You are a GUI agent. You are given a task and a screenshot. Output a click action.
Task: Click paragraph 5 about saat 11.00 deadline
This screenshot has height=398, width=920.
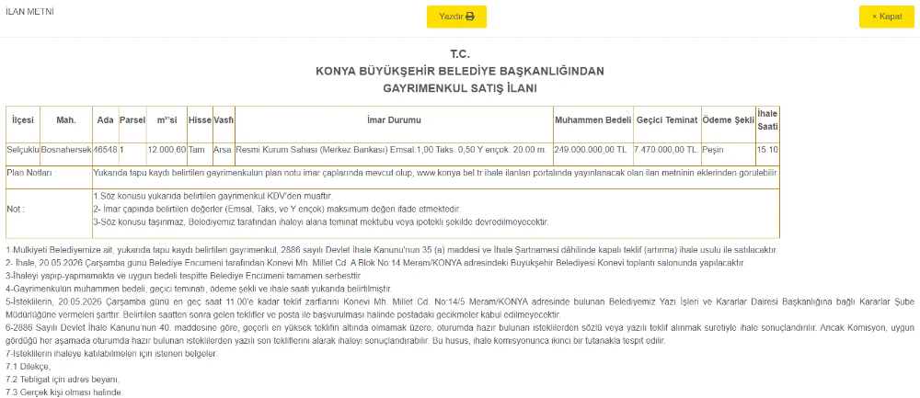(460, 308)
